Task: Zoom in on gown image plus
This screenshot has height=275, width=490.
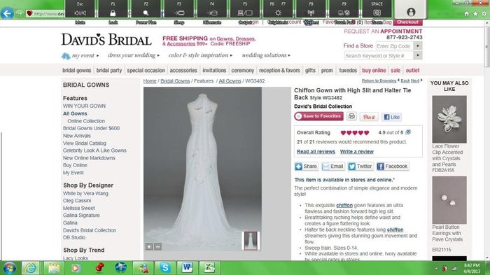Action: 149,246
